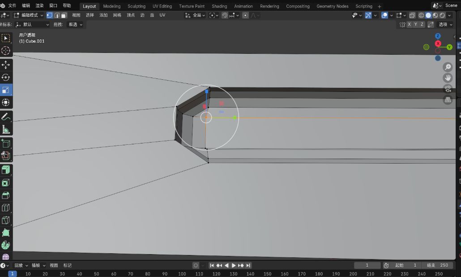This screenshot has width=461, height=277.
Task: Open the 回放 playback dropdown
Action: pyautogui.click(x=21, y=265)
